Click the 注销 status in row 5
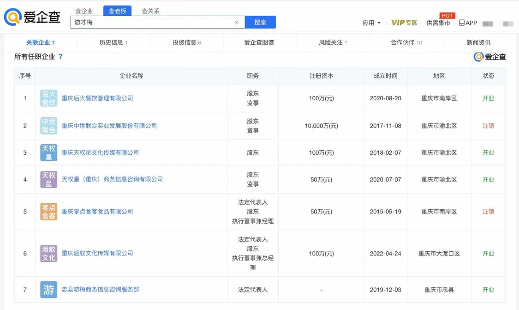The height and width of the screenshot is (310, 519). coord(488,212)
